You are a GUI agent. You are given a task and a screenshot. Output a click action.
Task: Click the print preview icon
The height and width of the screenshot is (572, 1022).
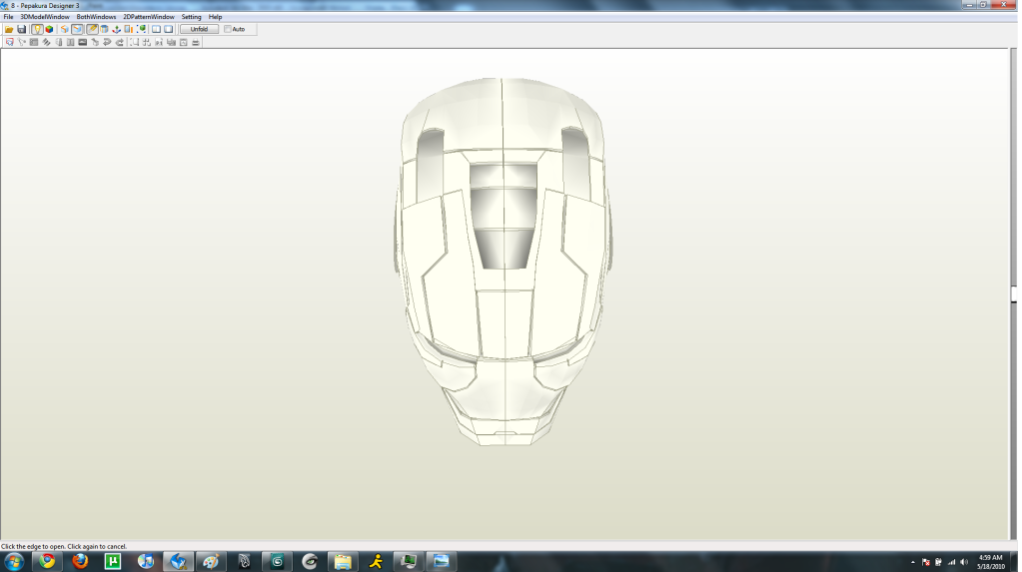[x=183, y=42]
